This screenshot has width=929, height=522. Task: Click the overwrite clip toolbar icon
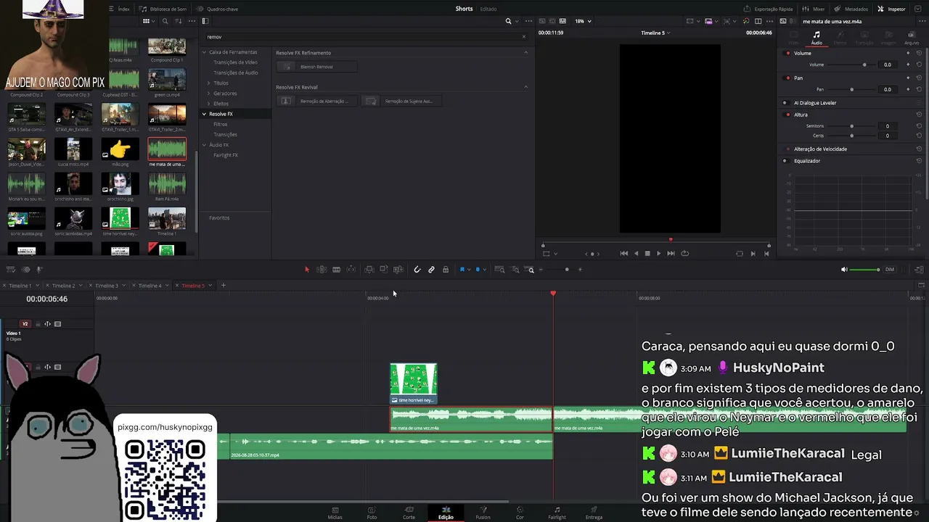click(383, 270)
